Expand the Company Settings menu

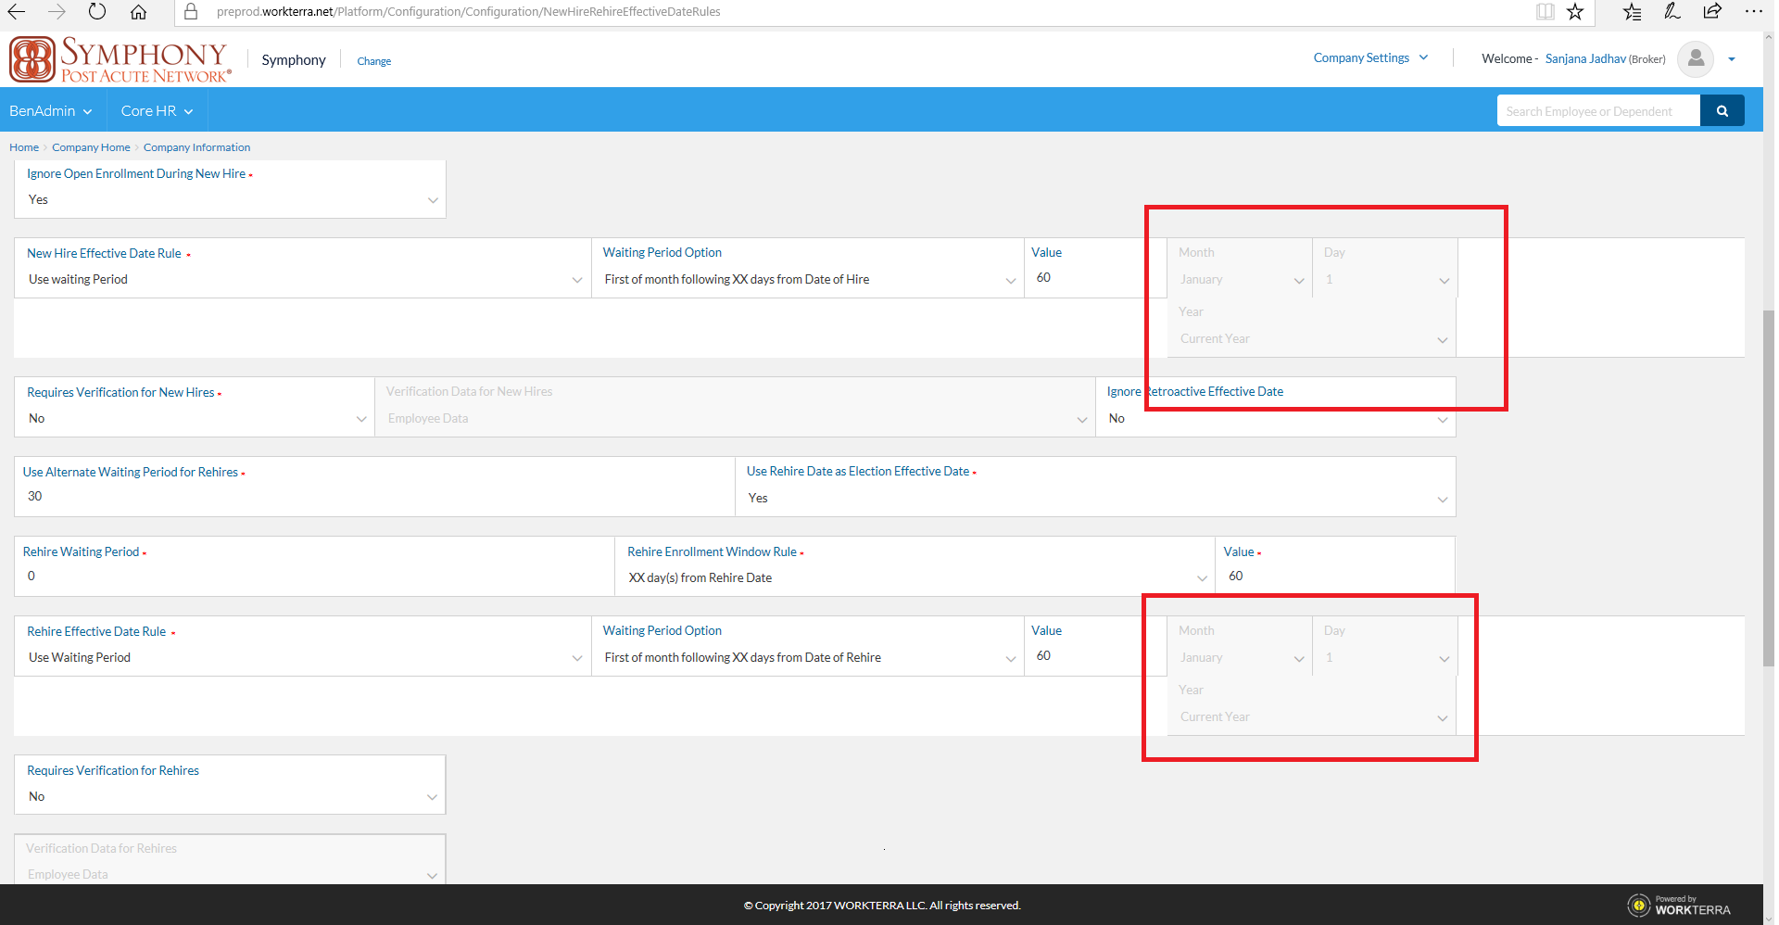pos(1369,58)
